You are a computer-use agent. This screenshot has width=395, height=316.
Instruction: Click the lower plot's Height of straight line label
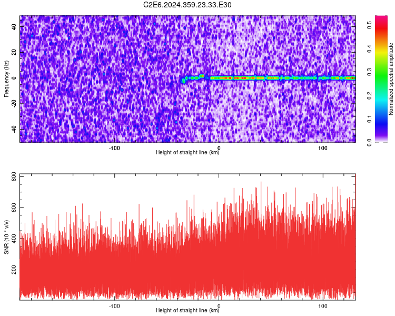click(x=187, y=310)
